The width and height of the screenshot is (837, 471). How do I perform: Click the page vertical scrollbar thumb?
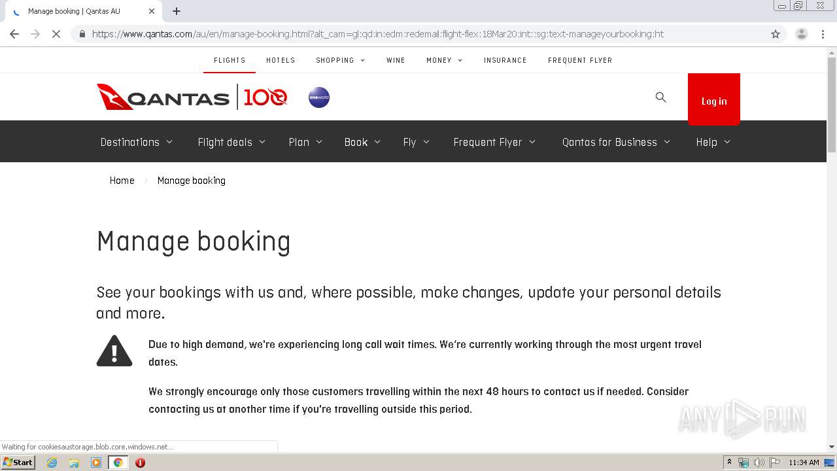(832, 105)
